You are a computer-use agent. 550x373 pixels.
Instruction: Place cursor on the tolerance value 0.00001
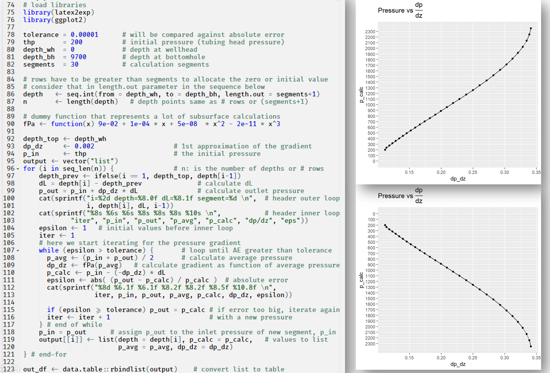pyautogui.click(x=84, y=34)
